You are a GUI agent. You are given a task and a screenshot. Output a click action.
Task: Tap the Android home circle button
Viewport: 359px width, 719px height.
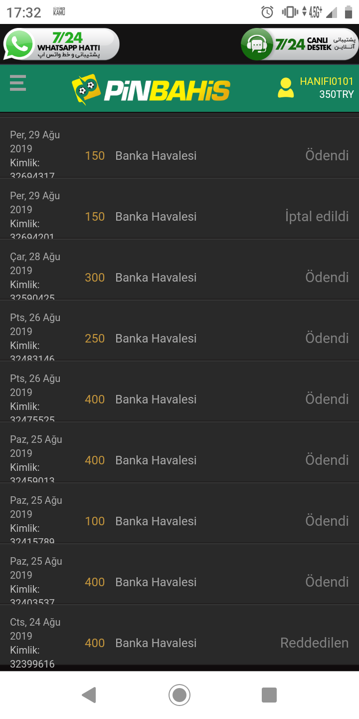click(179, 695)
